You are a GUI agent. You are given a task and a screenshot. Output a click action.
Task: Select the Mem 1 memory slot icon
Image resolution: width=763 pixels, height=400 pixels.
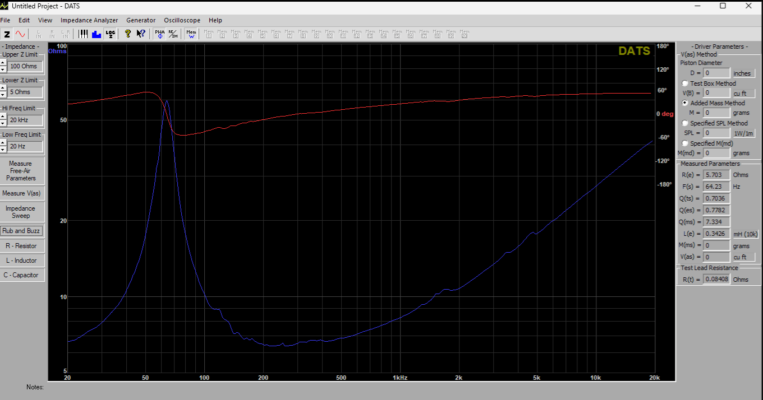(209, 34)
